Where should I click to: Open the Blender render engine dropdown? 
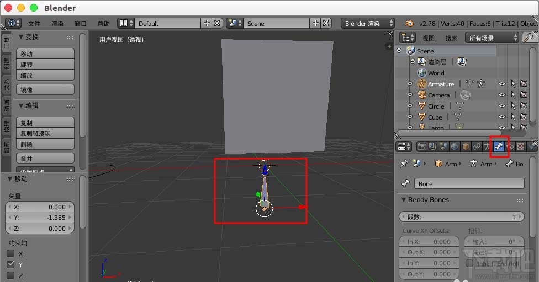tap(367, 23)
